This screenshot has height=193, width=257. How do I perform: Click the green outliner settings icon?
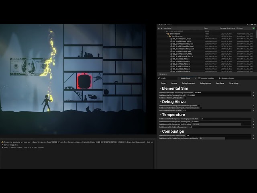[x=253, y=28]
